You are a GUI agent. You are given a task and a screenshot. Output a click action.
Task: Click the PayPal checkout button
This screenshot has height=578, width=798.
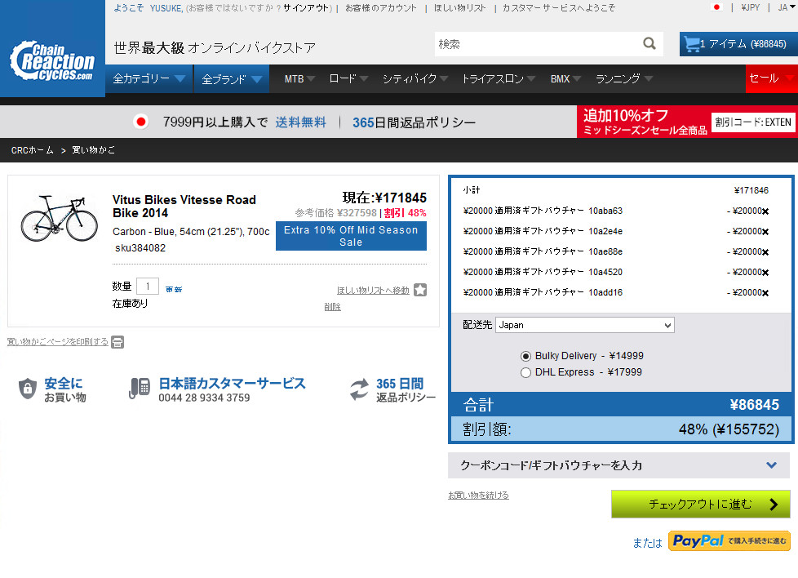point(729,540)
